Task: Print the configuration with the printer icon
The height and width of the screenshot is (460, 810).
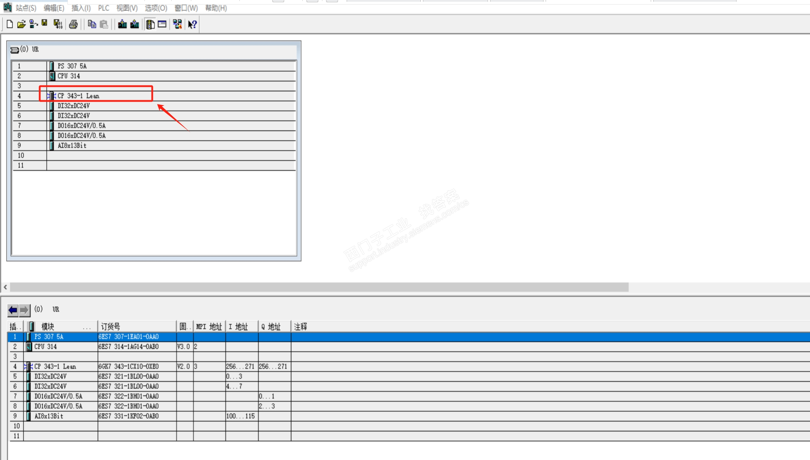Action: pos(73,24)
